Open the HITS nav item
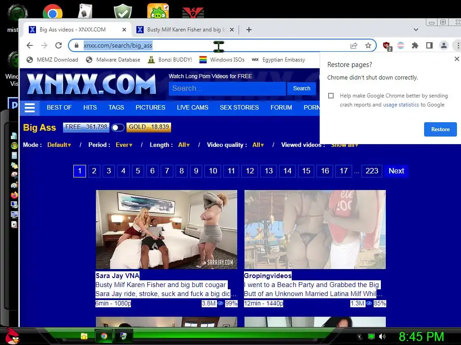The height and width of the screenshot is (345, 461). click(x=90, y=108)
